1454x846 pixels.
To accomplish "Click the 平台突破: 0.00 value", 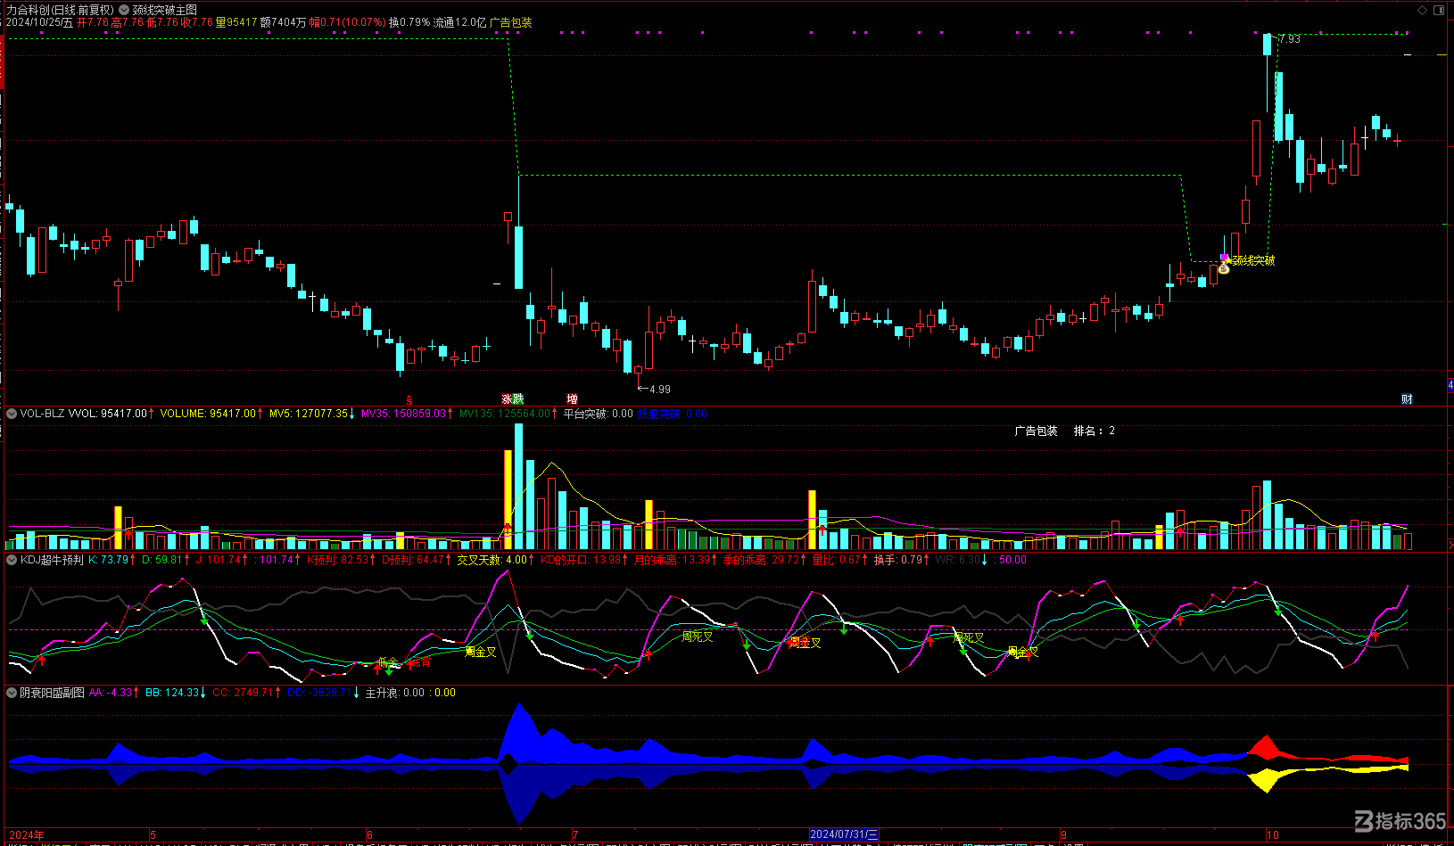I will 598,414.
